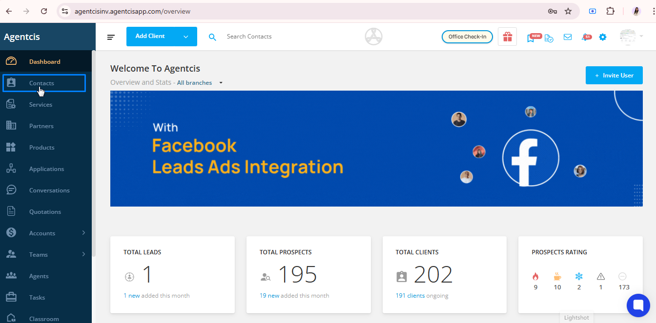Click the password key icon in address bar
Screen dimensions: 656x323
(553, 11)
